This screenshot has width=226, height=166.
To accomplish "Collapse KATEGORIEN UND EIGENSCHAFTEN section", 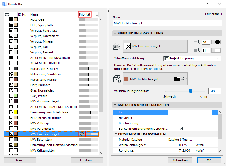I will 115,105.
